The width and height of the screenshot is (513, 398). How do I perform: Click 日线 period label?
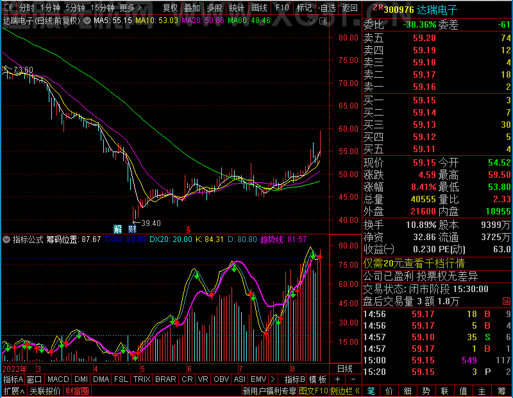(x=345, y=369)
